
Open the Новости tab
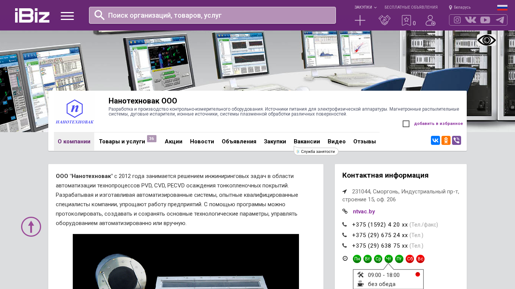click(x=202, y=141)
